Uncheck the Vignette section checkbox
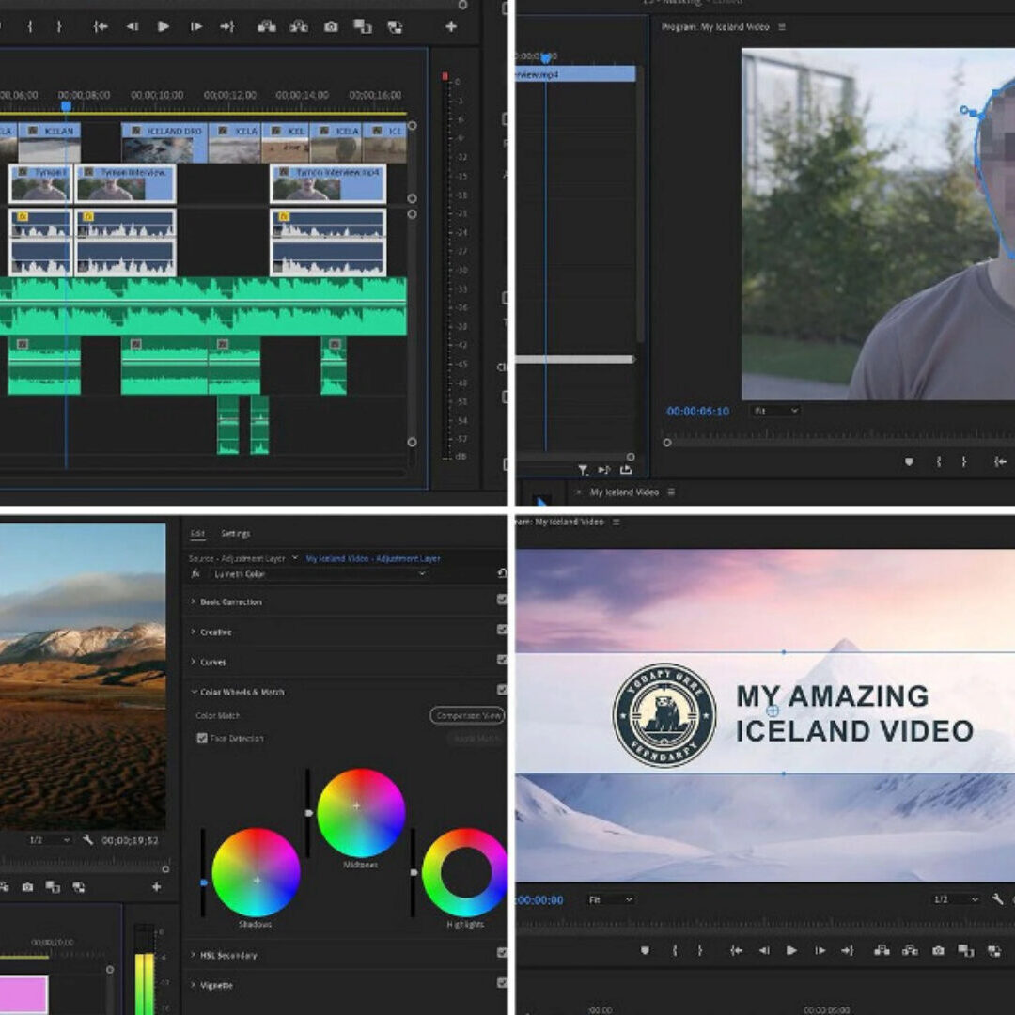 coord(502,984)
